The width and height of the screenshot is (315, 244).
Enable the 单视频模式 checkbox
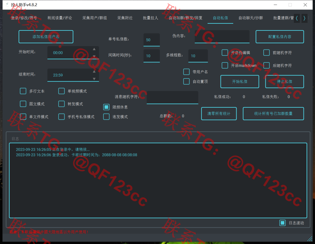tap(62, 91)
